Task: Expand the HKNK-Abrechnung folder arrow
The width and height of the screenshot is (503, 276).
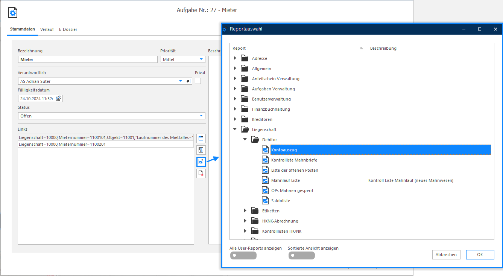Action: 245,221
